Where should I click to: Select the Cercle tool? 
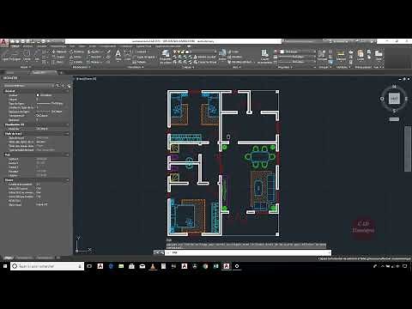coord(27,55)
